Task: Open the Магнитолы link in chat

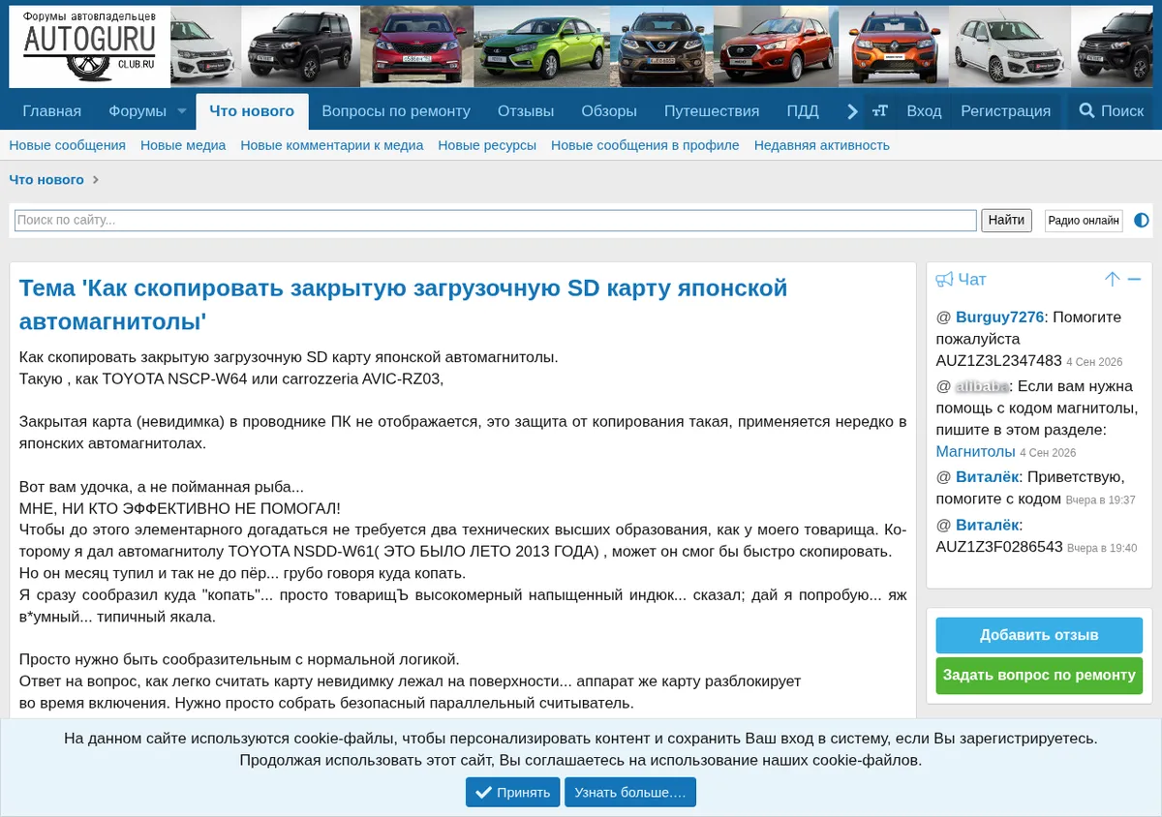Action: [x=975, y=451]
